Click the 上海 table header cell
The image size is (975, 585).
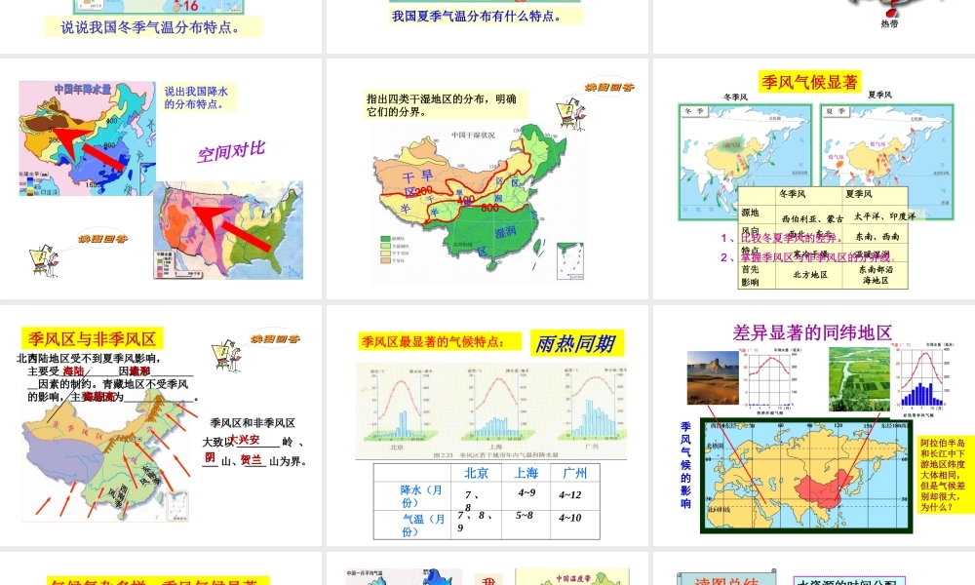[x=526, y=473]
